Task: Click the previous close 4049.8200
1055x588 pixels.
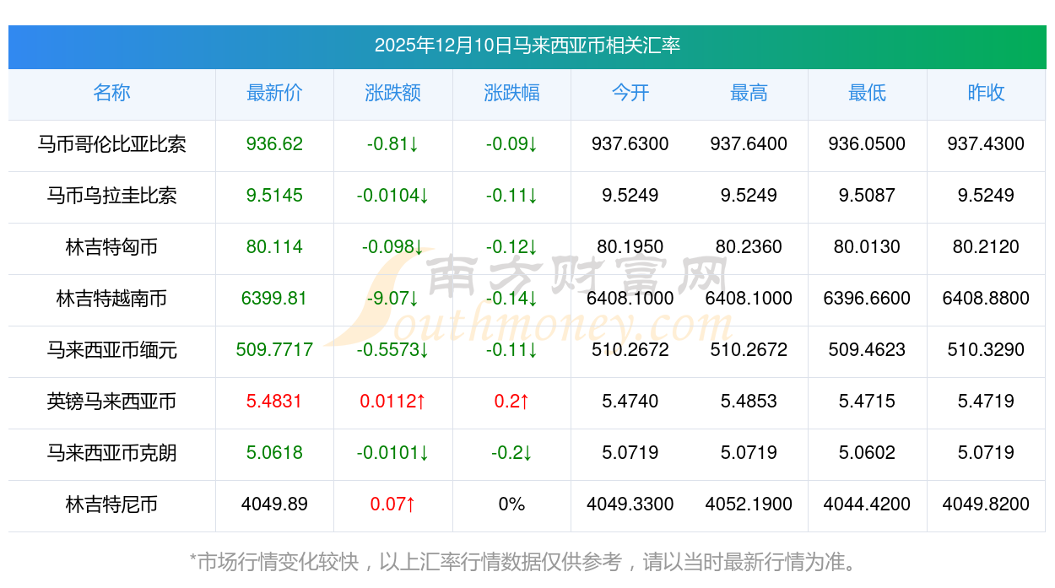Action: 986,504
